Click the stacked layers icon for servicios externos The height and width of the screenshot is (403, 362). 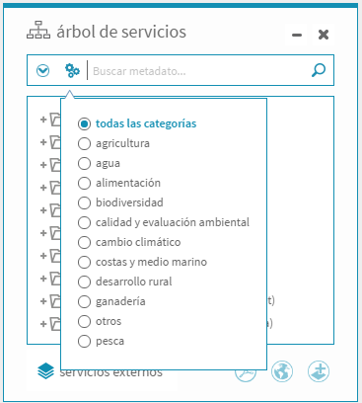[45, 371]
